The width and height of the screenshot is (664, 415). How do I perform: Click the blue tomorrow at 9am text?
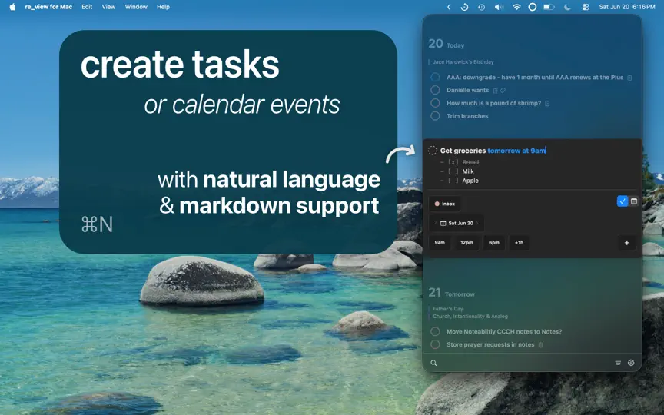tap(516, 151)
